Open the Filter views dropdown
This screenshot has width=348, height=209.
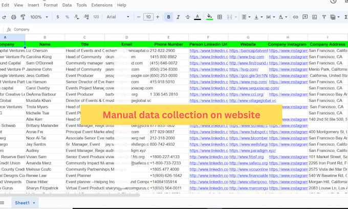335,17
